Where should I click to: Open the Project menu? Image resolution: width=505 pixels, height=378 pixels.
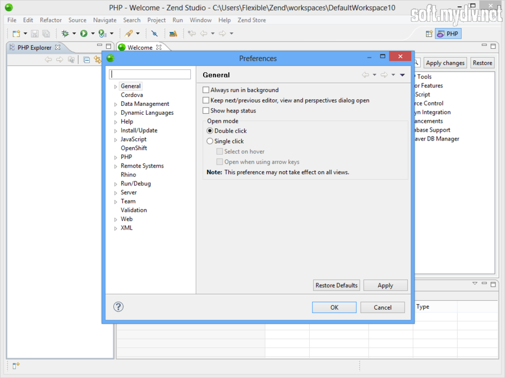point(157,20)
